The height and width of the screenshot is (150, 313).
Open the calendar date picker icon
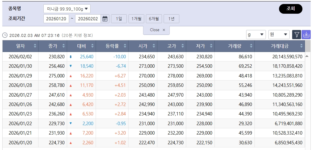(105, 19)
